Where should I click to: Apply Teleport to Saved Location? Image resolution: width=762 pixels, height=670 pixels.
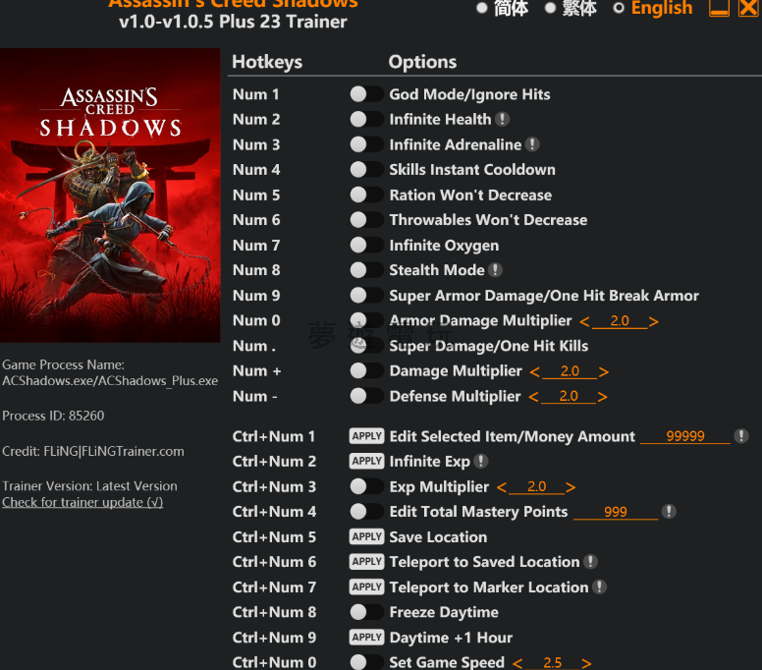(x=366, y=562)
